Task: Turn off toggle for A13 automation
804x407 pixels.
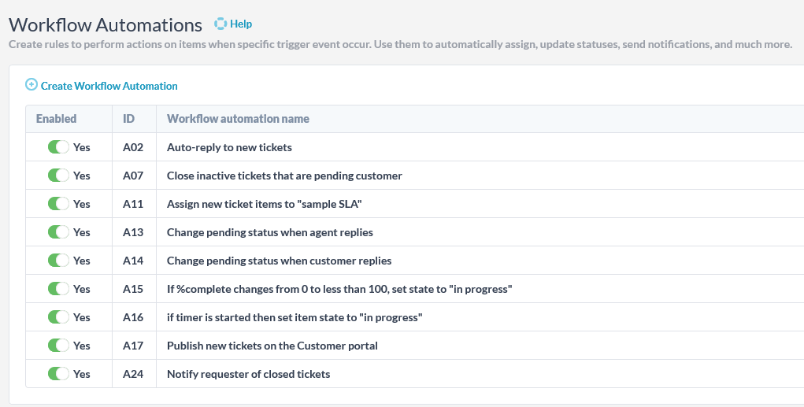Action: click(58, 232)
